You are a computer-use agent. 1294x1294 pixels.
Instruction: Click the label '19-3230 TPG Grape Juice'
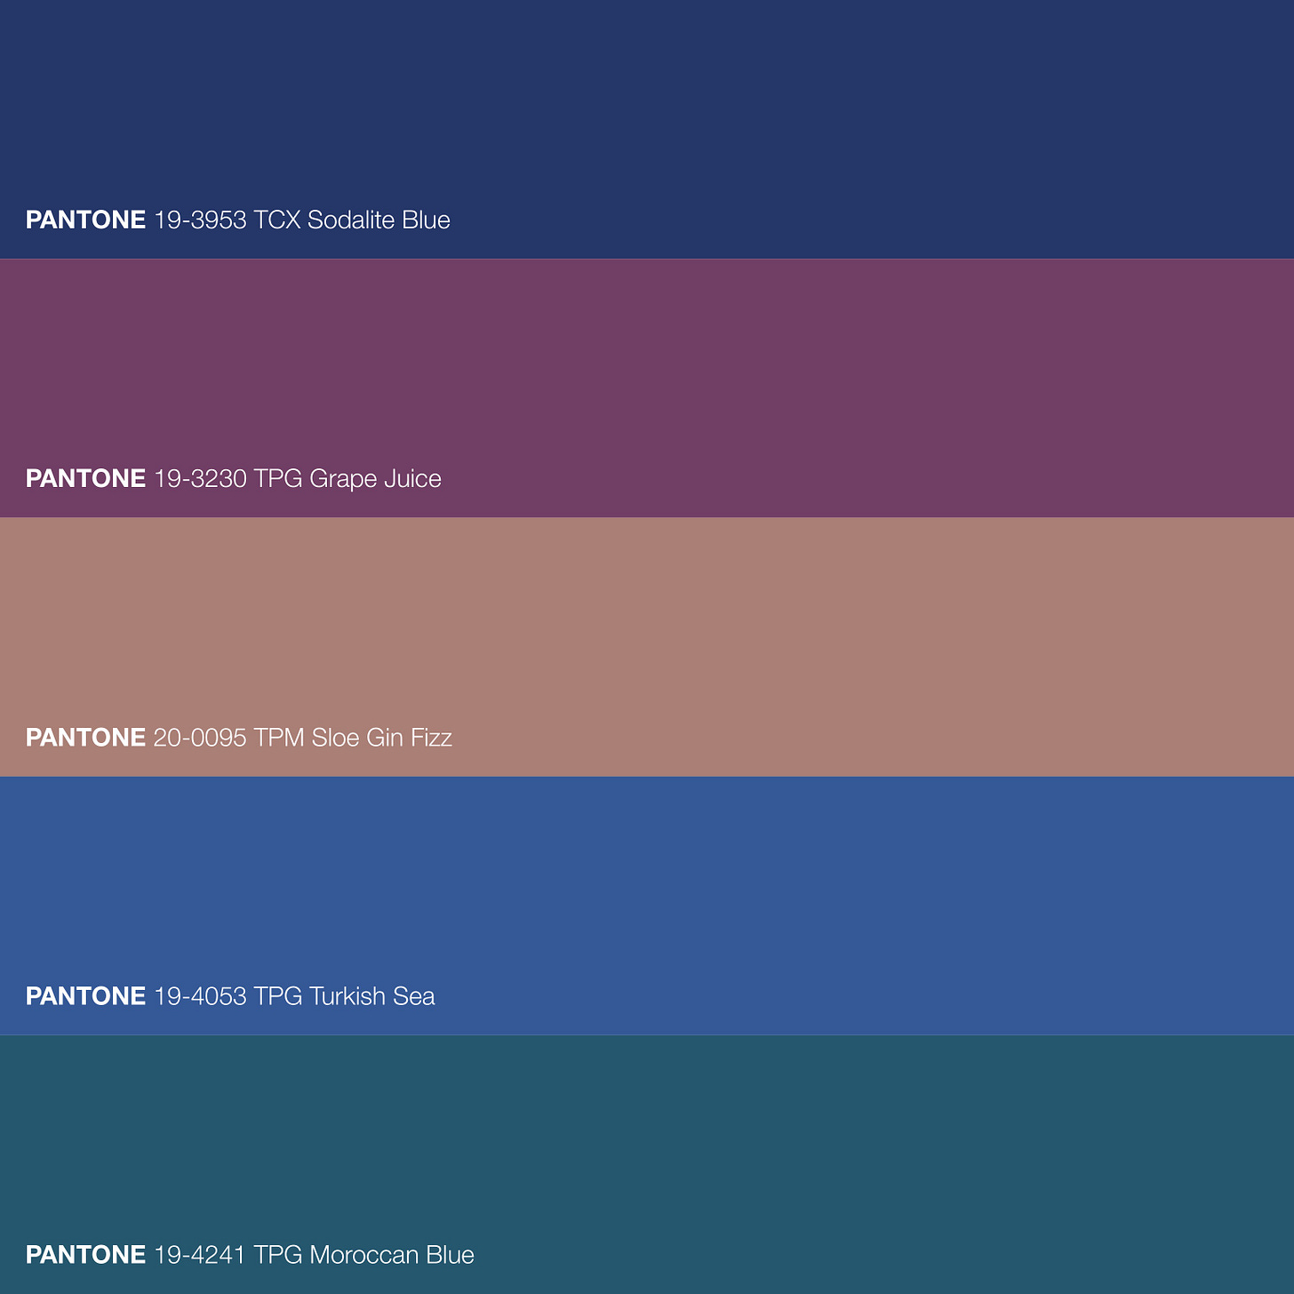click(x=298, y=478)
